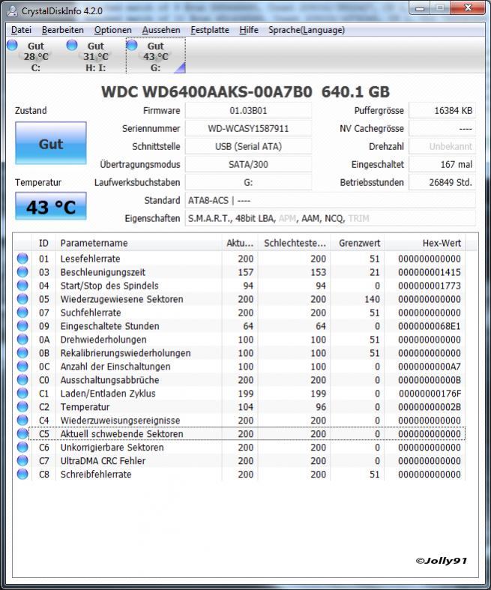Click the Eigenschaften field with S.M.A.R.T. features

tap(330, 218)
